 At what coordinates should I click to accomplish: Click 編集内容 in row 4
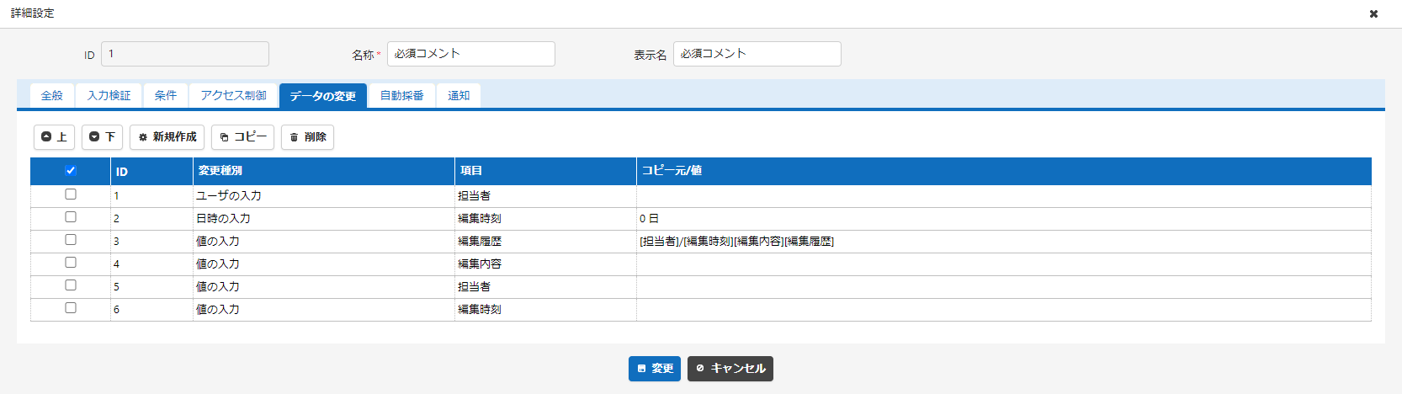[x=480, y=264]
